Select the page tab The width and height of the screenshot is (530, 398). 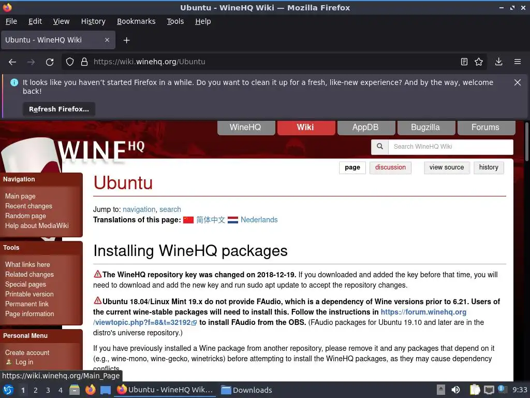(352, 167)
